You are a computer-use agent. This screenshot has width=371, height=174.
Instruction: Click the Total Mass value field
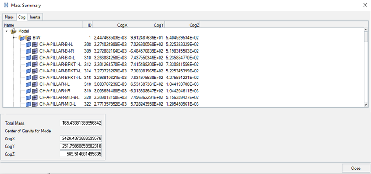coord(81,123)
